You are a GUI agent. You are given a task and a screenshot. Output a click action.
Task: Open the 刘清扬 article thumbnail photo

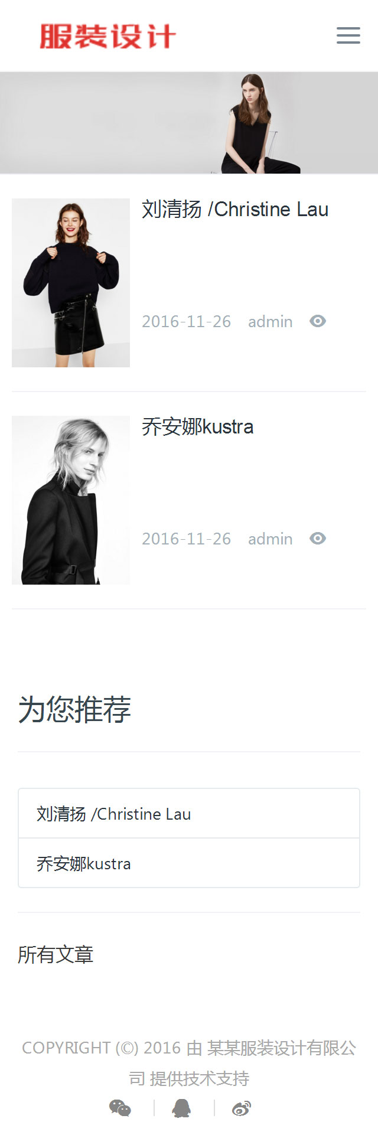(71, 283)
